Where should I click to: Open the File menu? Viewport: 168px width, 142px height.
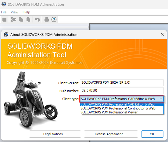(x=4, y=12)
